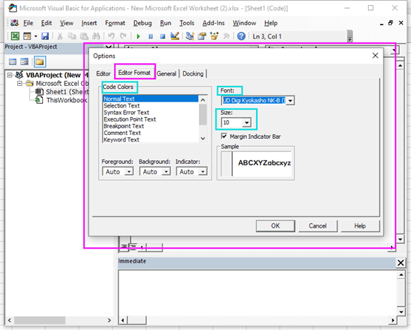
Task: Switch to the Editor tab
Action: pyautogui.click(x=103, y=73)
